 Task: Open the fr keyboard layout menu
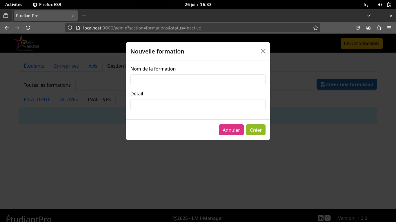point(366,5)
